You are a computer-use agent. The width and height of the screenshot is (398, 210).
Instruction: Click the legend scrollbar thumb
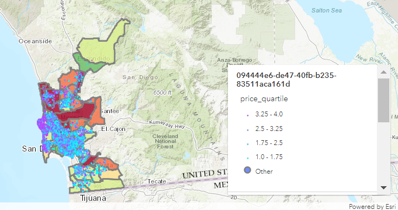click(383, 101)
